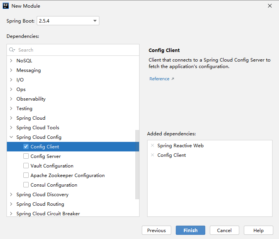The image size is (279, 239).
Task: Uncheck the Config Client checkbox
Action: [x=26, y=146]
